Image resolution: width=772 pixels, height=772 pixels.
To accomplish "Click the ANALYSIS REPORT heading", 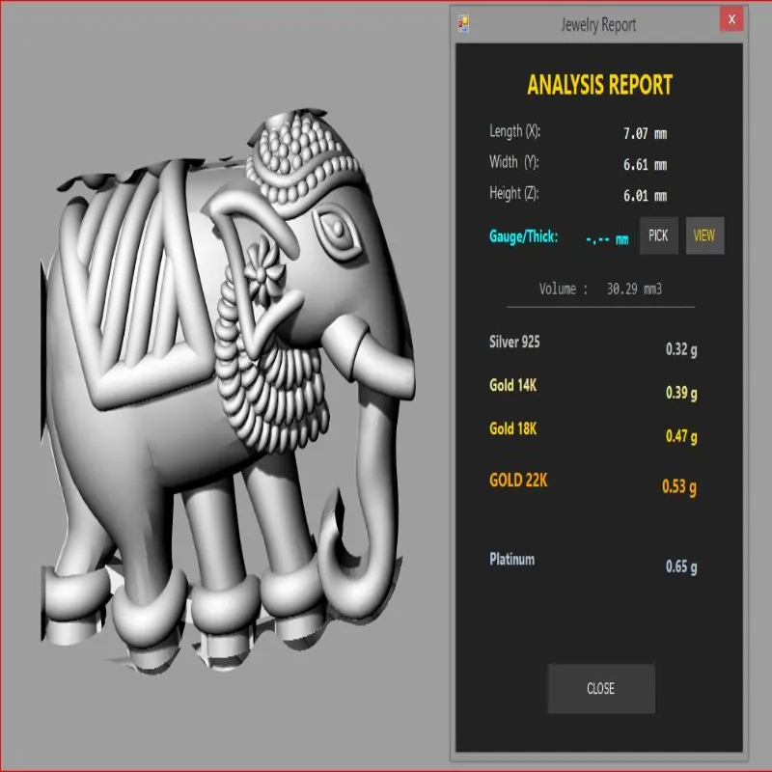I will point(599,85).
